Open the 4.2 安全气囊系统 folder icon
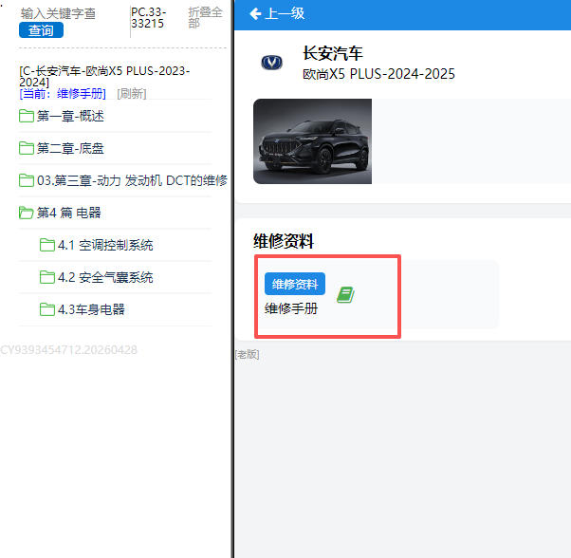Viewport: 571px width, 558px height. tap(47, 277)
